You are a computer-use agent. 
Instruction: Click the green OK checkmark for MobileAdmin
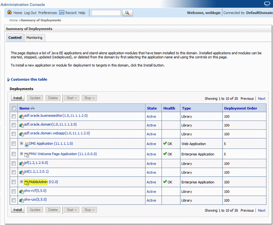pyautogui.click(x=165, y=181)
